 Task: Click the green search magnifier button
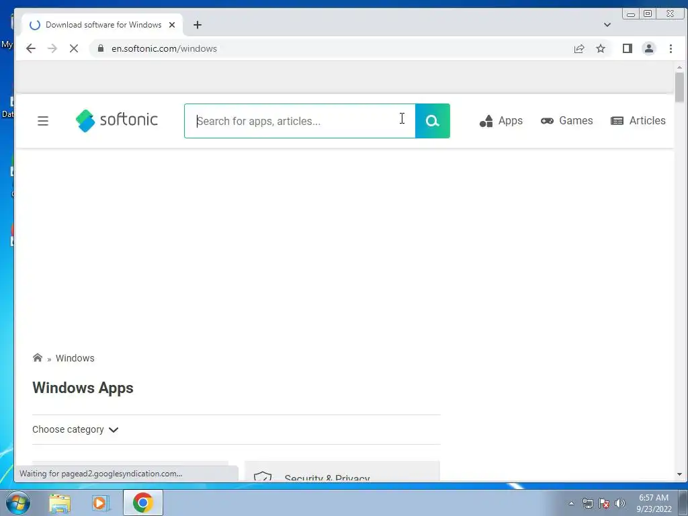pos(432,121)
